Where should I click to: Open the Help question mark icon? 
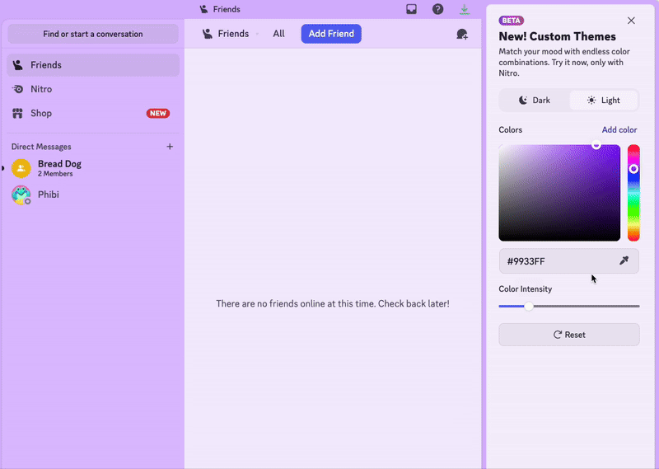point(437,9)
